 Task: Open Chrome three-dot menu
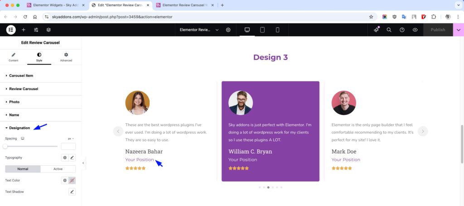(x=458, y=17)
